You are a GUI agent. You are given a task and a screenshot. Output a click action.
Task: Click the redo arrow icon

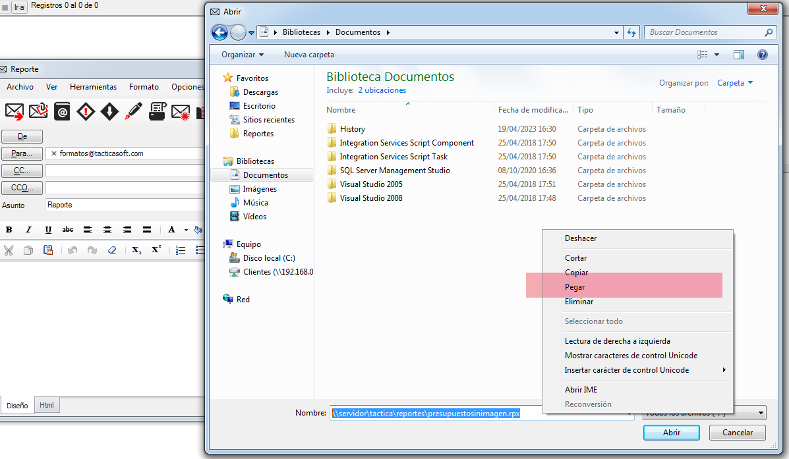point(92,250)
